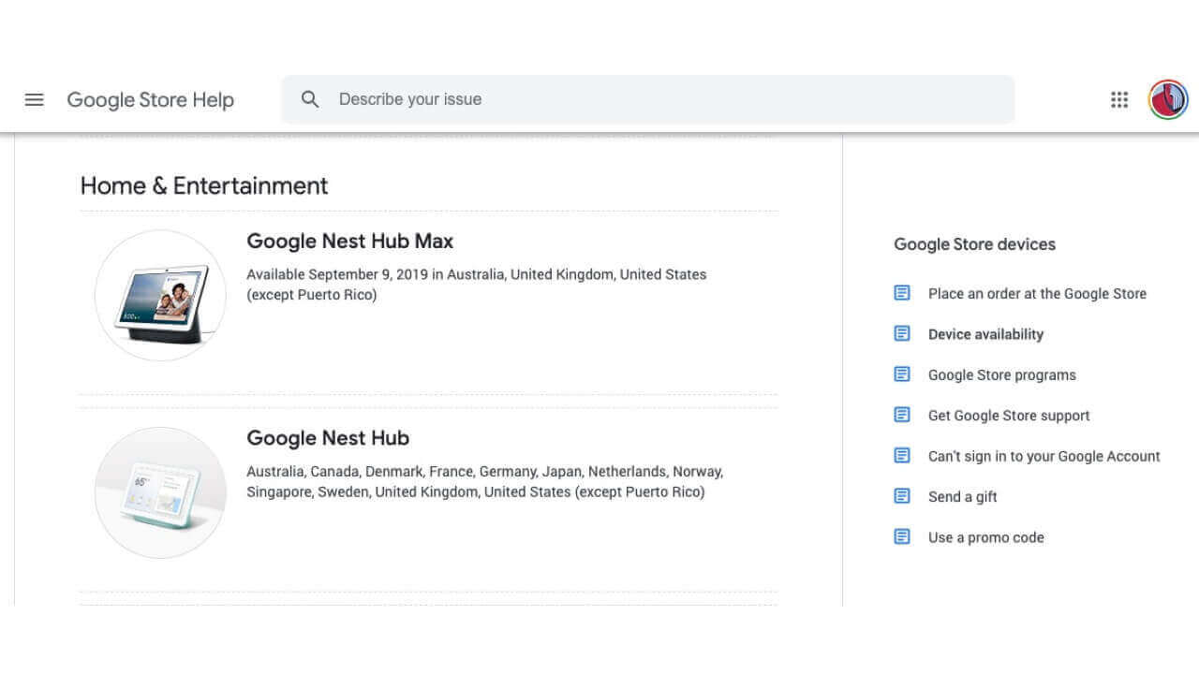Go to Google Store Help home title
1199x674 pixels.
150,100
